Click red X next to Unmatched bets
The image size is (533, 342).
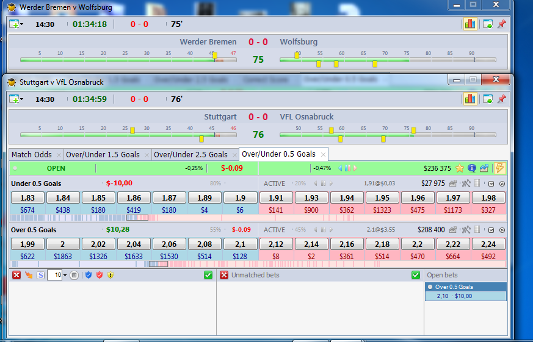click(x=223, y=275)
